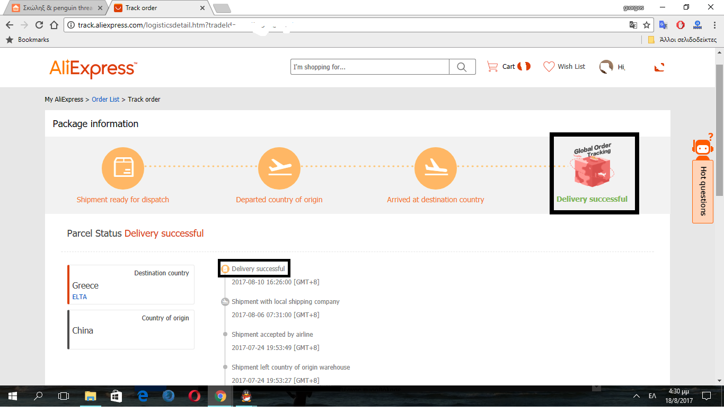Viewport: 724px width, 413px height.
Task: Click the Arrived at destination country plane icon
Action: coord(436,168)
